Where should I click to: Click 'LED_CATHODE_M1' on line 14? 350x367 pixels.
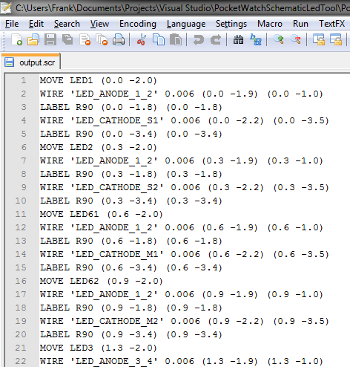[x=117, y=254]
